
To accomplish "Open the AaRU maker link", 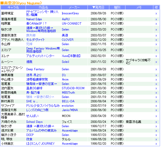I will (x=66, y=19).
